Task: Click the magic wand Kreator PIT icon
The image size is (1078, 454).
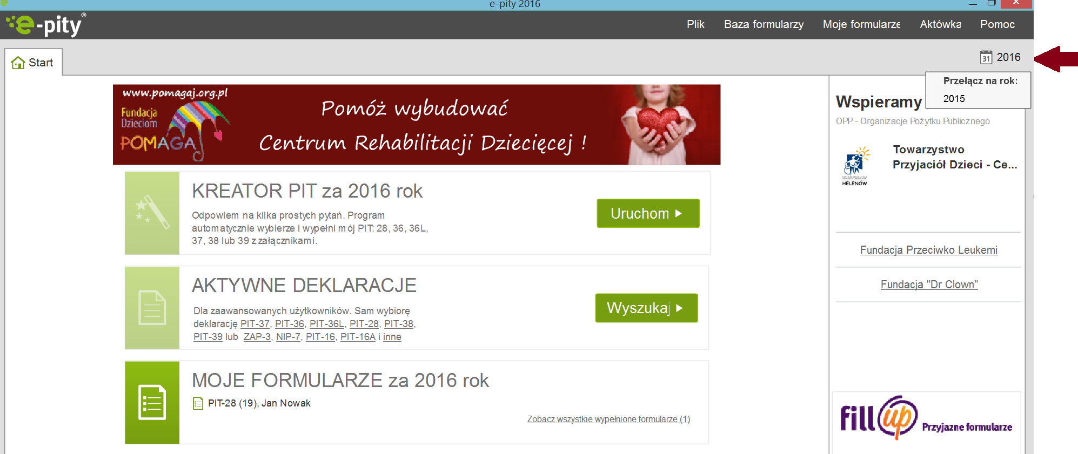Action: 152,213
